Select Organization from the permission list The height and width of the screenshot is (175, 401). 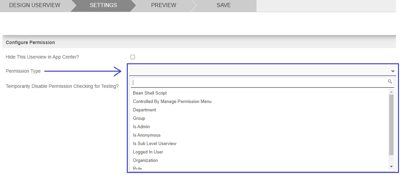pyautogui.click(x=145, y=161)
